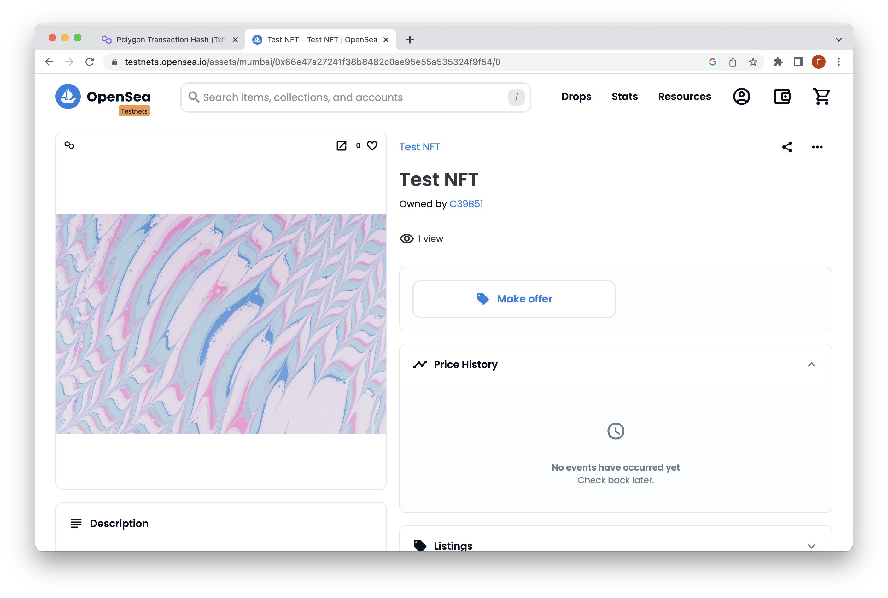Click the C39B51 owner profile link
Screen dimensions: 888x598
tap(466, 203)
